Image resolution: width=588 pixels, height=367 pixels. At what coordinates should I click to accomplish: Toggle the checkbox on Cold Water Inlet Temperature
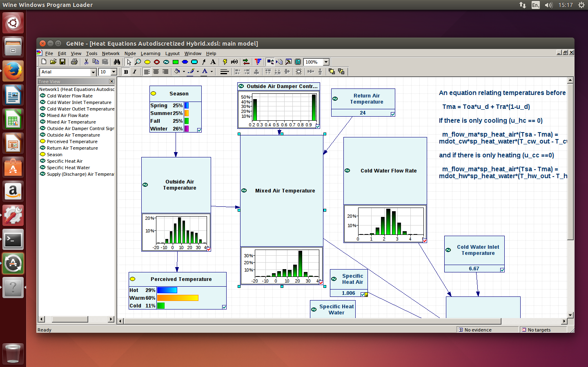(502, 269)
